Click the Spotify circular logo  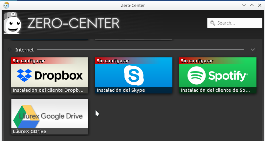point(196,75)
